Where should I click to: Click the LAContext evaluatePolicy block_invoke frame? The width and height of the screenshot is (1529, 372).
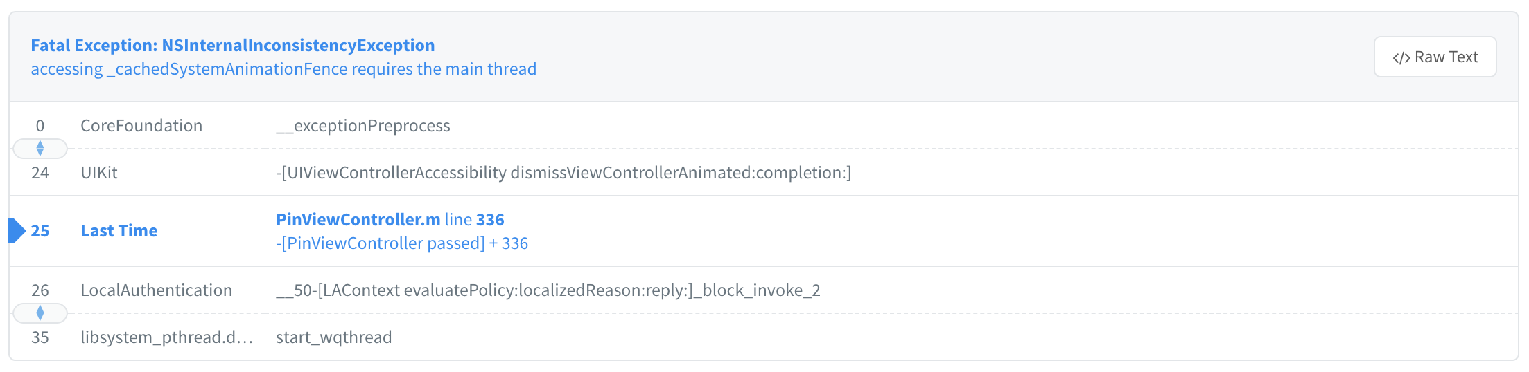pos(548,290)
